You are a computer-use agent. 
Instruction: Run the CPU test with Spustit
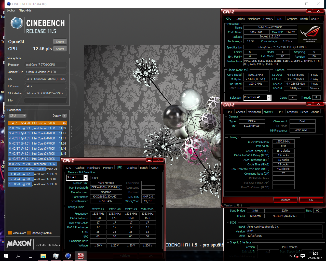(x=60, y=49)
